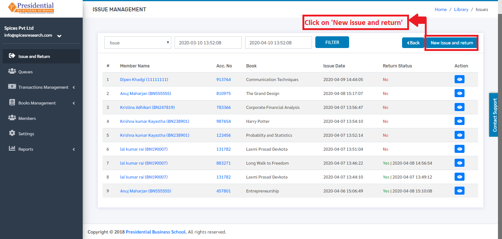View details for Communication Techniques issue
This screenshot has height=239, width=502.
tap(459, 79)
